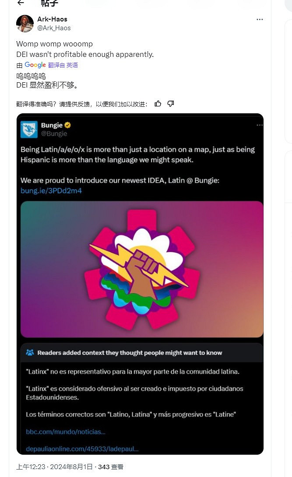Click the Google translate logo

point(35,65)
